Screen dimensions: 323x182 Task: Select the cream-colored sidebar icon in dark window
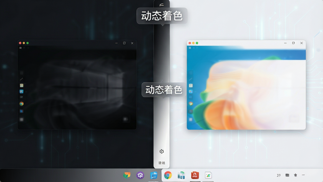tap(21, 85)
